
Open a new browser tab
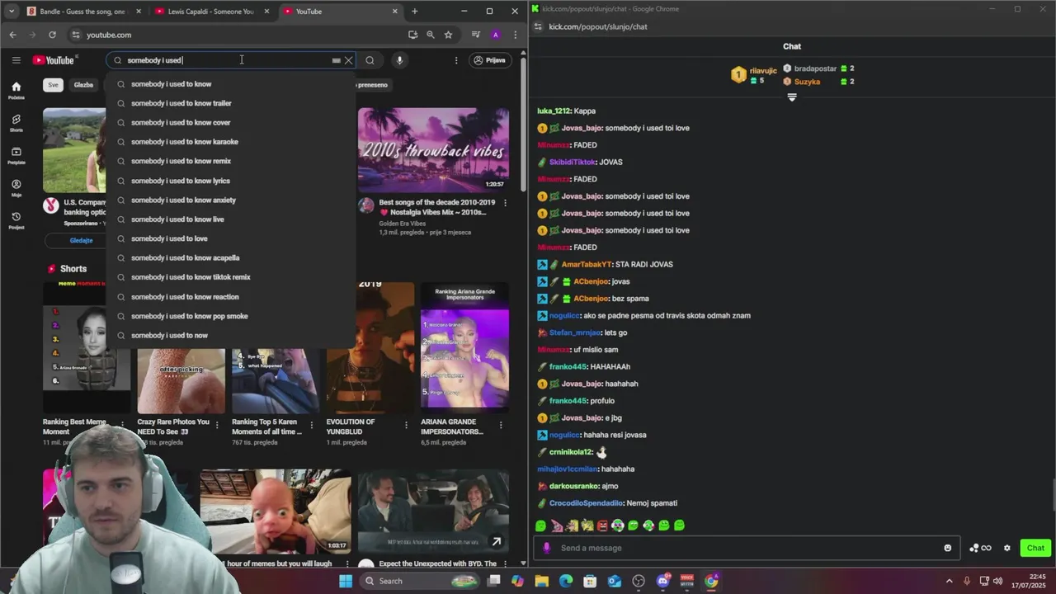[x=414, y=12]
